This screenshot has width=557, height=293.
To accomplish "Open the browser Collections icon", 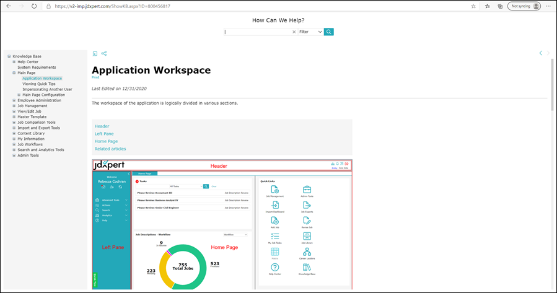I will [499, 6].
